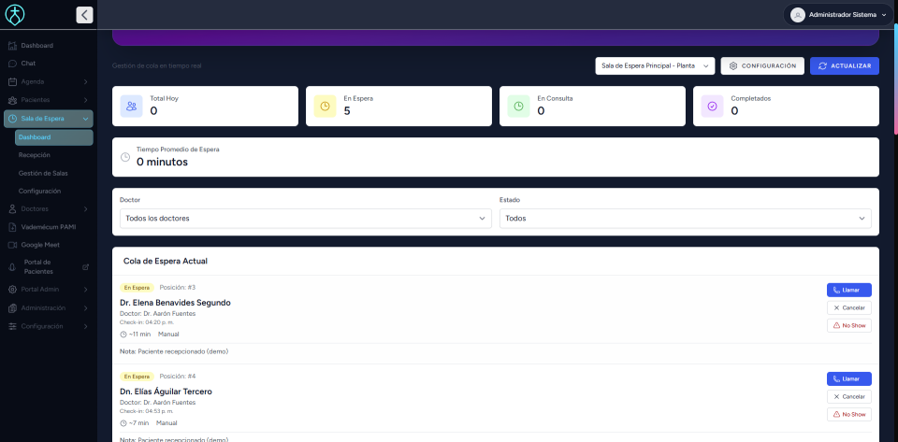
Task: Click the En Consulta clock icon
Action: click(x=518, y=107)
